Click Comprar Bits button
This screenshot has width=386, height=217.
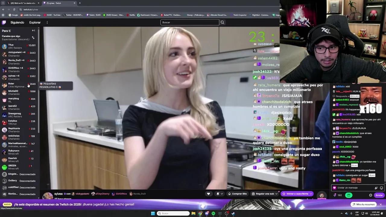[237, 194]
